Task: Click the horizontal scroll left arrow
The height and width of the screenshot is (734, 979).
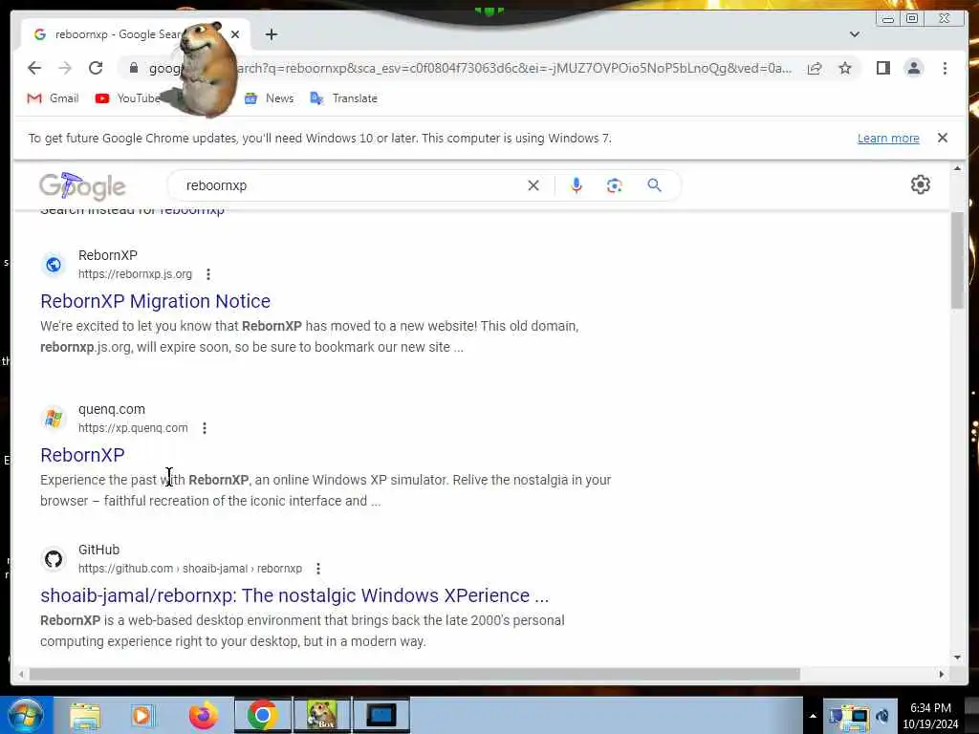Action: 21,674
